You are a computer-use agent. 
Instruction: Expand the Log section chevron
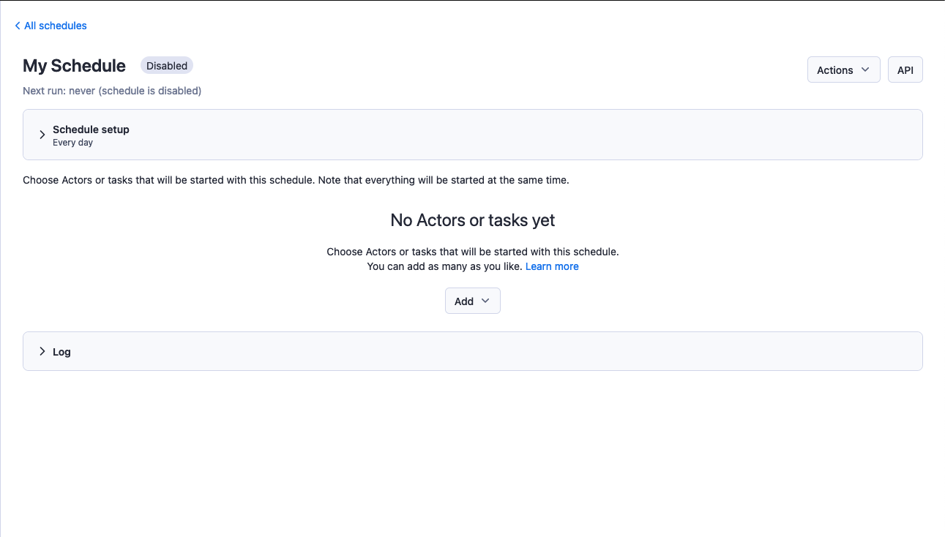(42, 351)
